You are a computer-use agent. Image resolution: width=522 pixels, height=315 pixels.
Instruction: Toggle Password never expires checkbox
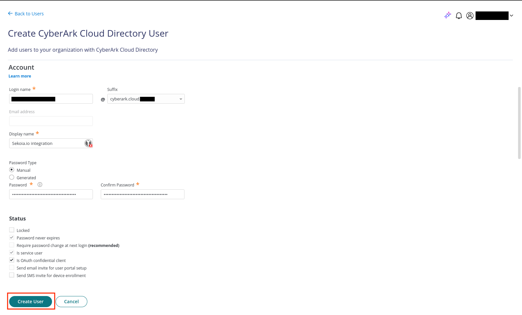(12, 237)
